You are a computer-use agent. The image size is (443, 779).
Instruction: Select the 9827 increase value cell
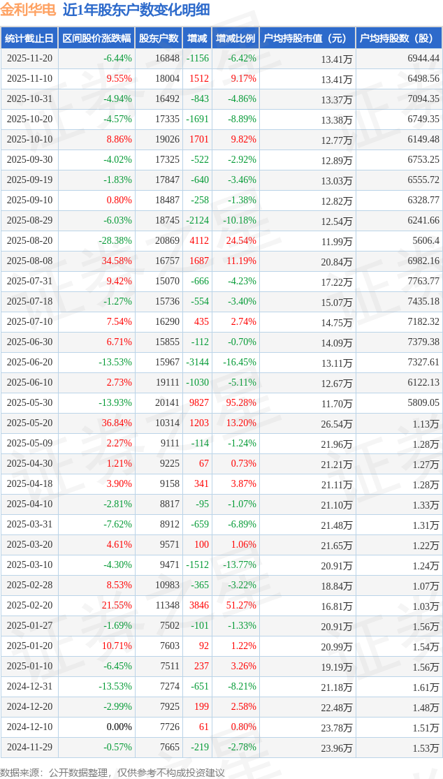coord(198,403)
